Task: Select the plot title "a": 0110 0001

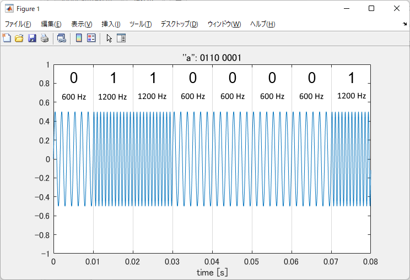Action: 212,58
